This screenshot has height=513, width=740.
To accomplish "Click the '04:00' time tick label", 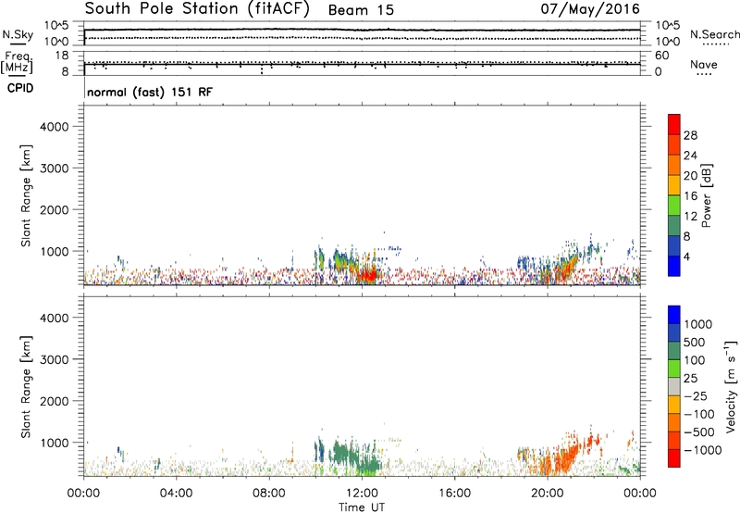I will point(177,494).
